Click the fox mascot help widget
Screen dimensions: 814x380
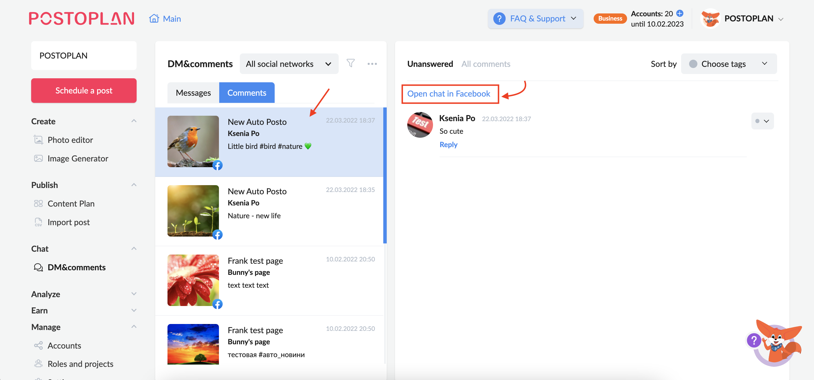774,343
